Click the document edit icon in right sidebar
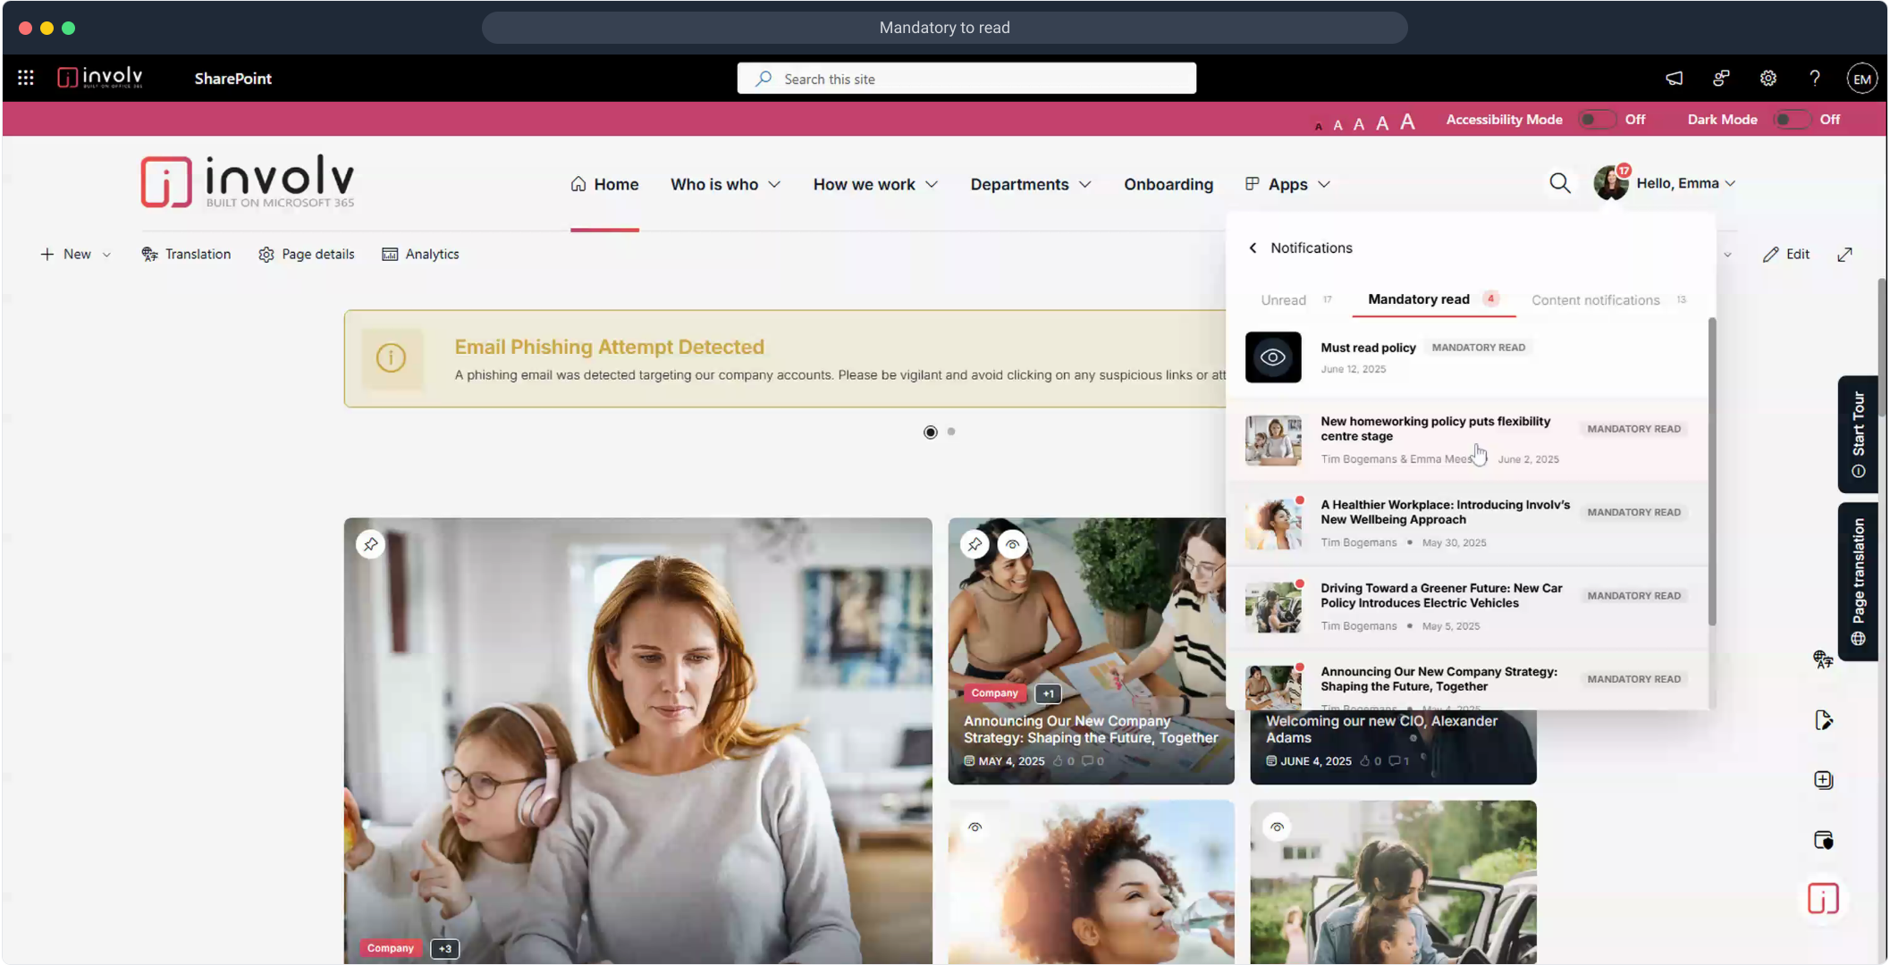This screenshot has height=965, width=1890. 1823,720
